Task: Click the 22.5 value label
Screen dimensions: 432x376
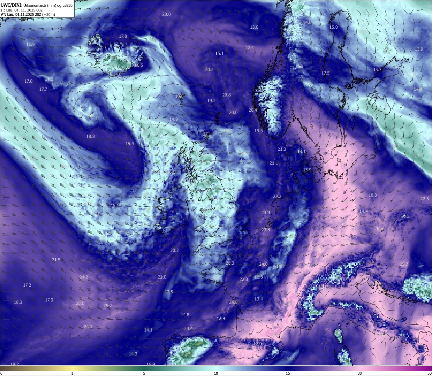Action: (425, 199)
